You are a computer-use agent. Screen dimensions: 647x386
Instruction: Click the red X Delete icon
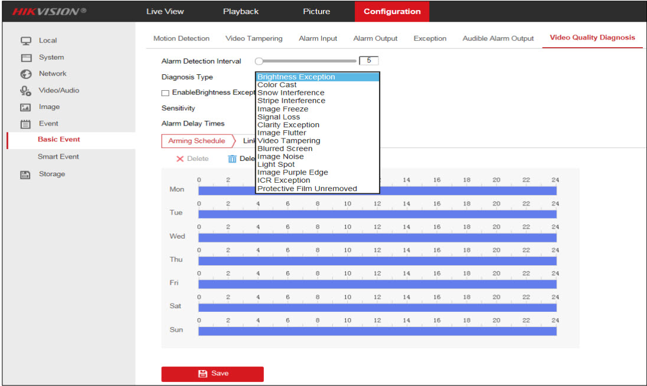(x=179, y=159)
